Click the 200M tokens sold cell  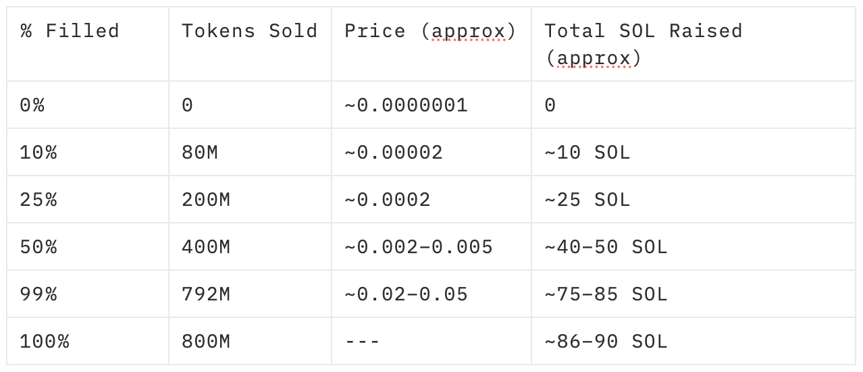pos(206,200)
